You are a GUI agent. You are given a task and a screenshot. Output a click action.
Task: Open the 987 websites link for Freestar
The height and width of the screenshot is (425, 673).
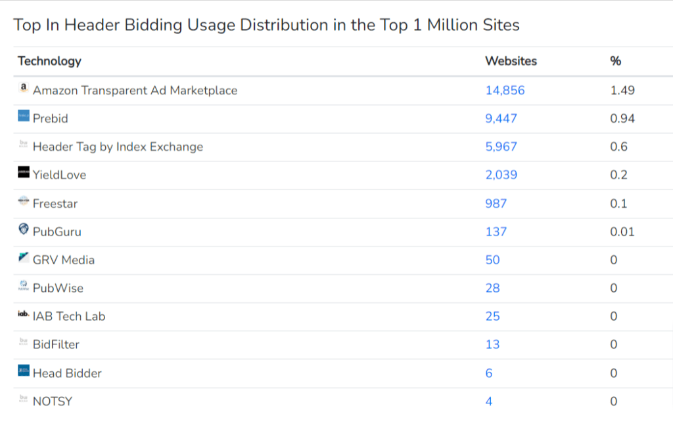(x=496, y=203)
